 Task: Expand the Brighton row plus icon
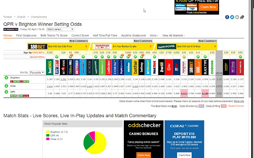(x=6, y=78)
